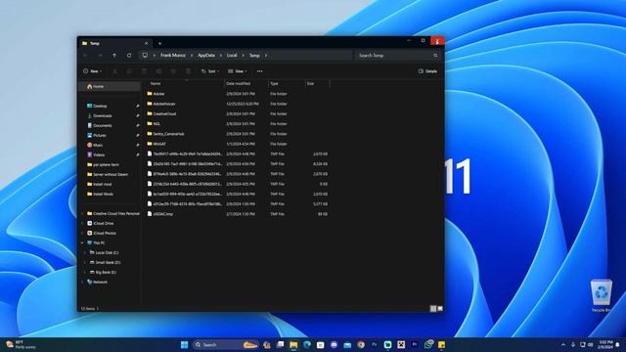This screenshot has height=352, width=626.
Task: Add a new Explorer tab
Action: click(159, 43)
